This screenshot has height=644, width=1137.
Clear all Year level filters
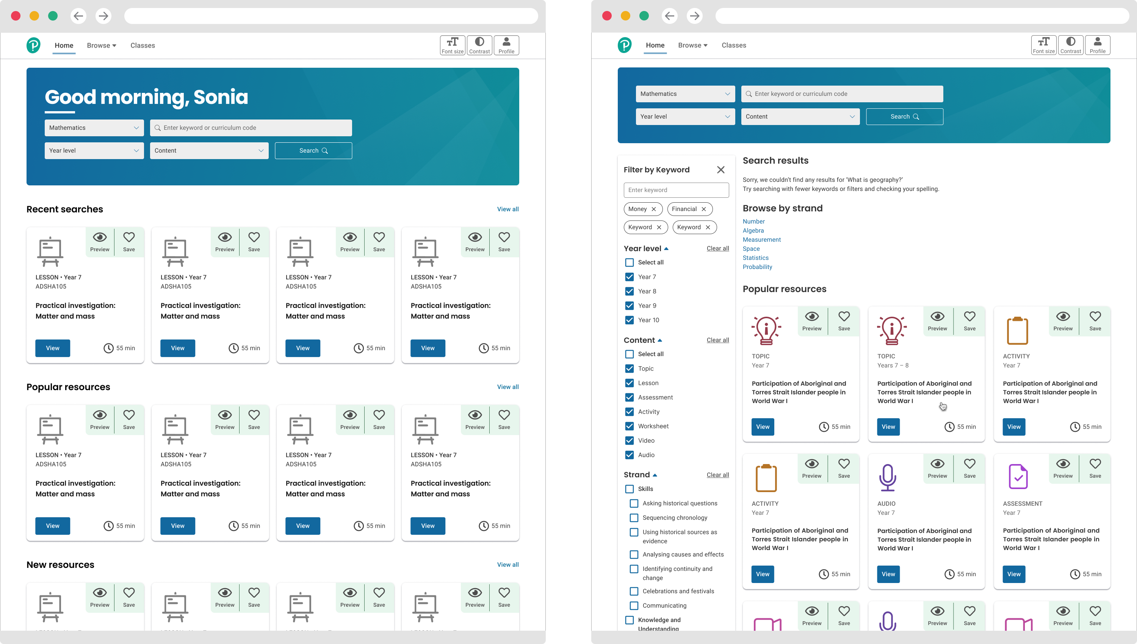717,249
